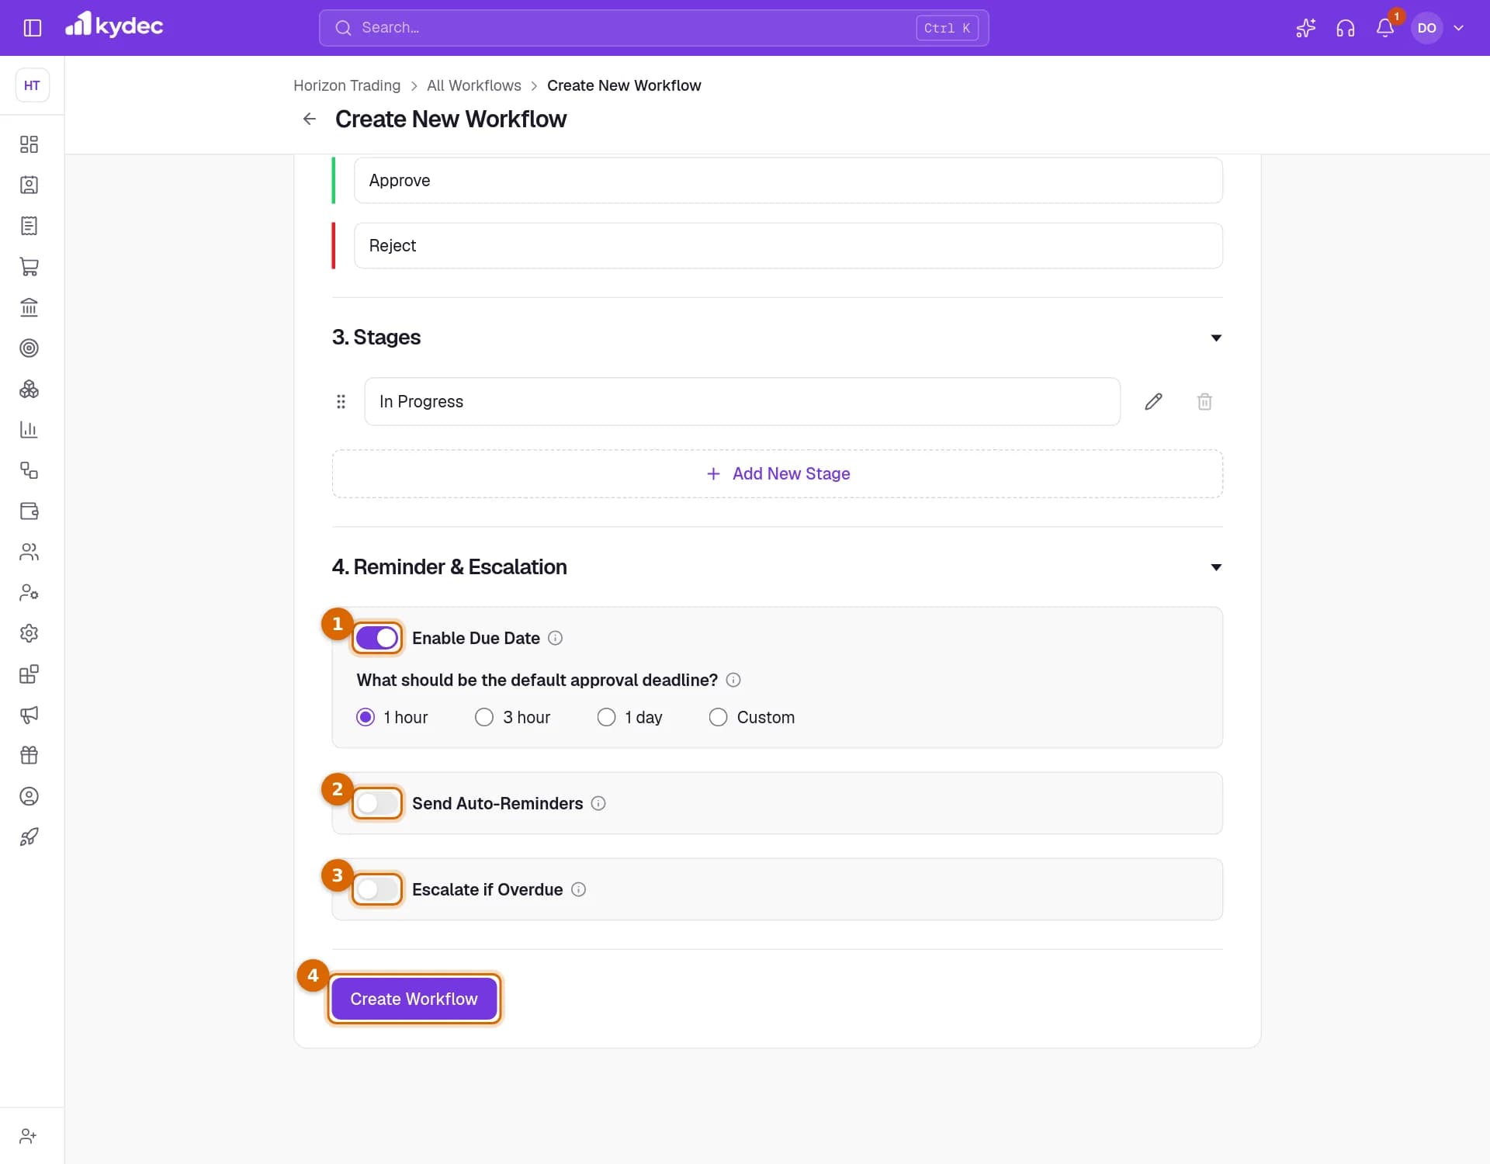The image size is (1490, 1164).
Task: Show info for Escalate if Overdue
Action: pyautogui.click(x=578, y=889)
